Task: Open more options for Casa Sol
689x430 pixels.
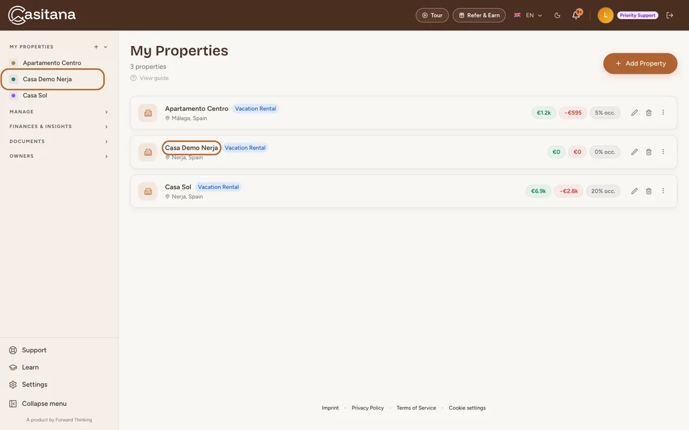Action: 663,190
